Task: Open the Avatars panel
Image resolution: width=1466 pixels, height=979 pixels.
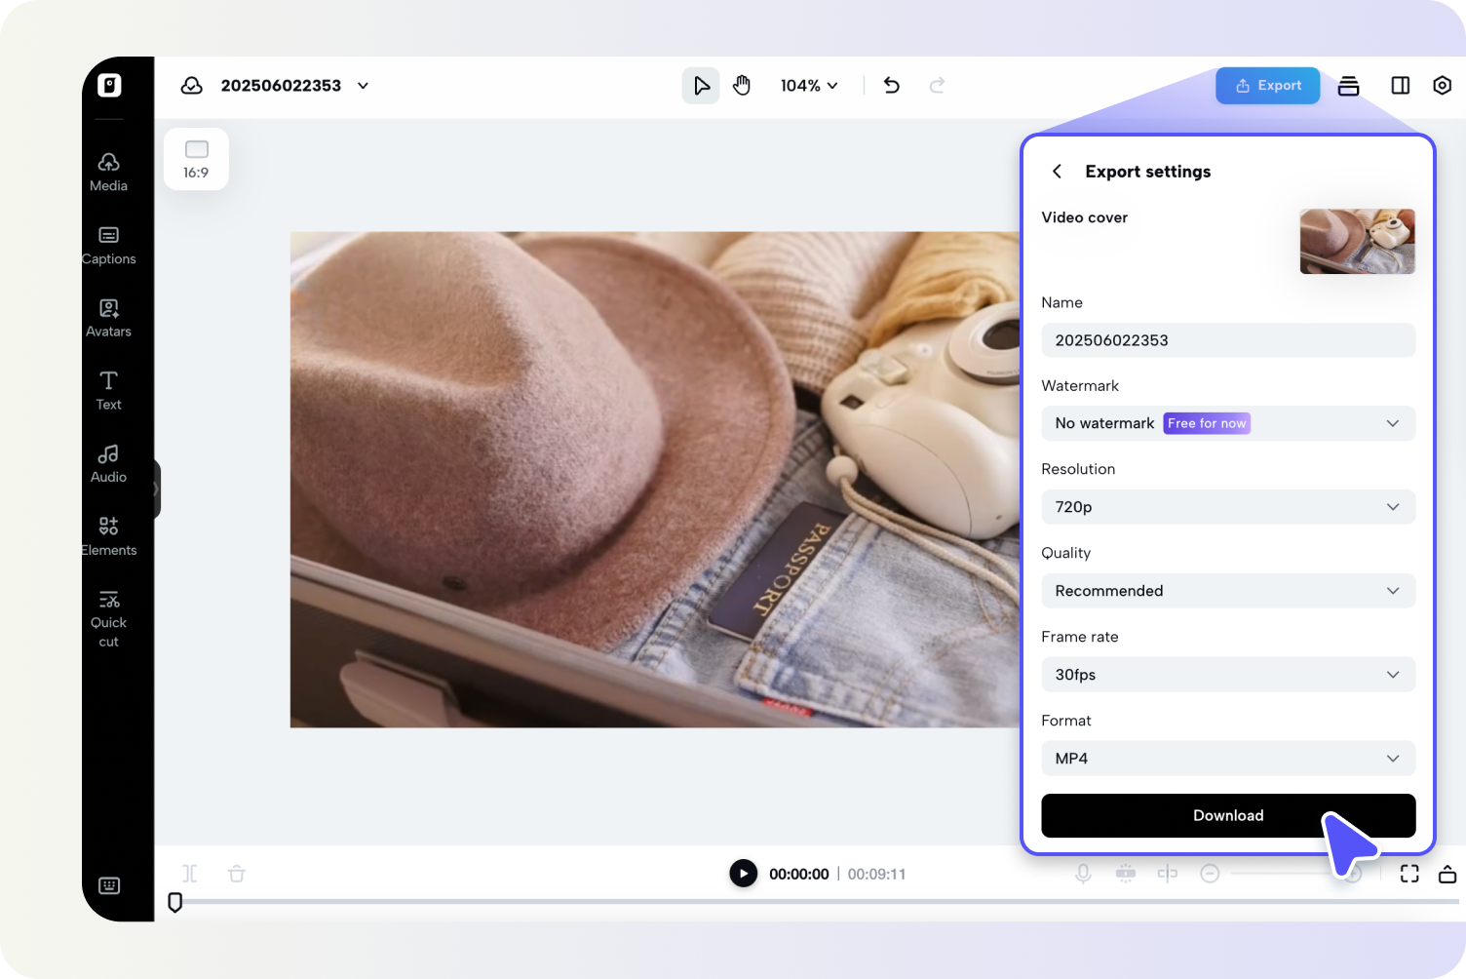Action: click(107, 318)
